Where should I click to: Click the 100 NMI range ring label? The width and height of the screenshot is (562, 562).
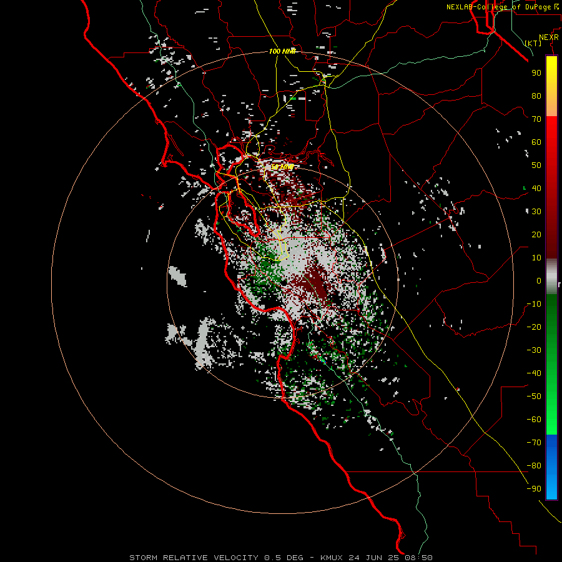coord(282,51)
